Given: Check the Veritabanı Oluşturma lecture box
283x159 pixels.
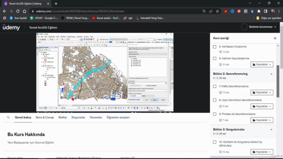Looking at the screenshot, I should pyautogui.click(x=214, y=47).
